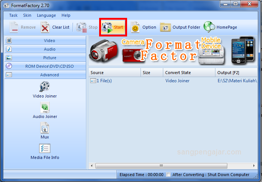Click the left scroll arrow of the task list
The width and height of the screenshot is (262, 182).
pyautogui.click(x=92, y=166)
